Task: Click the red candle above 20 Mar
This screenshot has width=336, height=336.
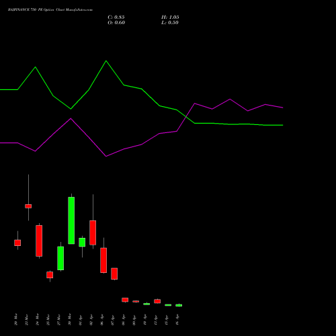Action: coord(17,243)
